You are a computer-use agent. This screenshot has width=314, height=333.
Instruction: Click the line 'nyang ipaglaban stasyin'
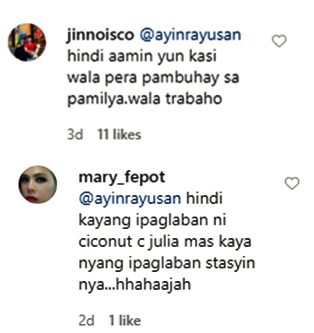pos(167,263)
